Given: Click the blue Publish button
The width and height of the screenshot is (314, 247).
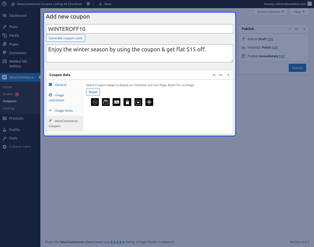Looking at the screenshot, I should tap(297, 68).
